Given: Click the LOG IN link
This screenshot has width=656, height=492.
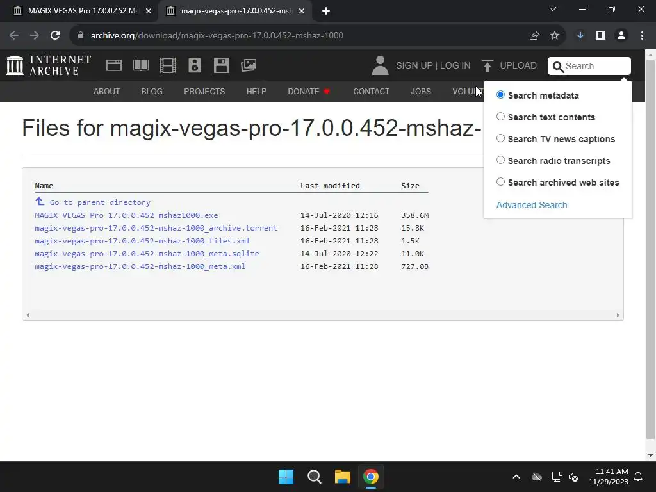Looking at the screenshot, I should coord(455,66).
